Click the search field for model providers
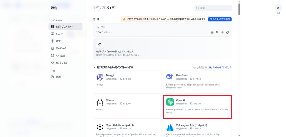 (x=213, y=8)
